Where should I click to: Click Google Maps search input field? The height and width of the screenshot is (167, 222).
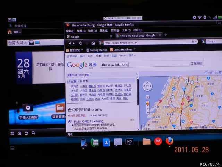tap(145, 64)
